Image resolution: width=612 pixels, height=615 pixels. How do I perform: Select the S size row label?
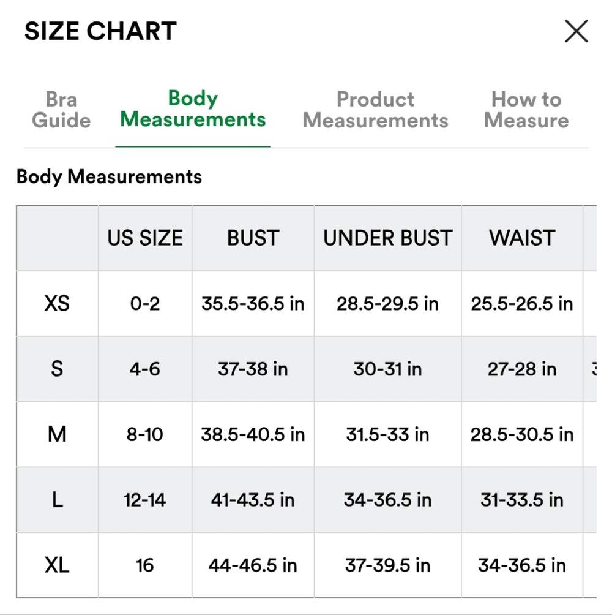[57, 369]
